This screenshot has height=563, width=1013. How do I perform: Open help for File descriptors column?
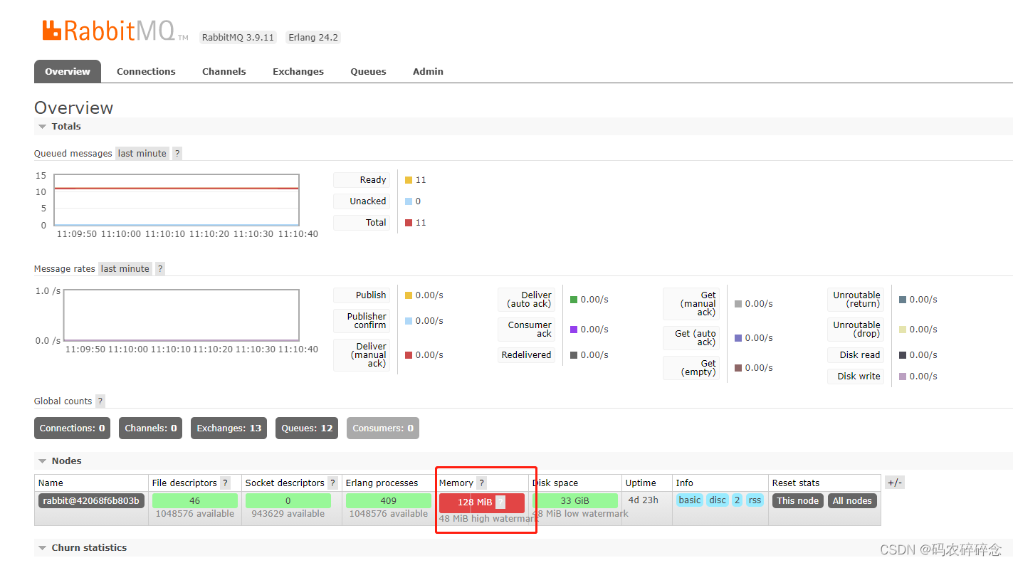226,483
